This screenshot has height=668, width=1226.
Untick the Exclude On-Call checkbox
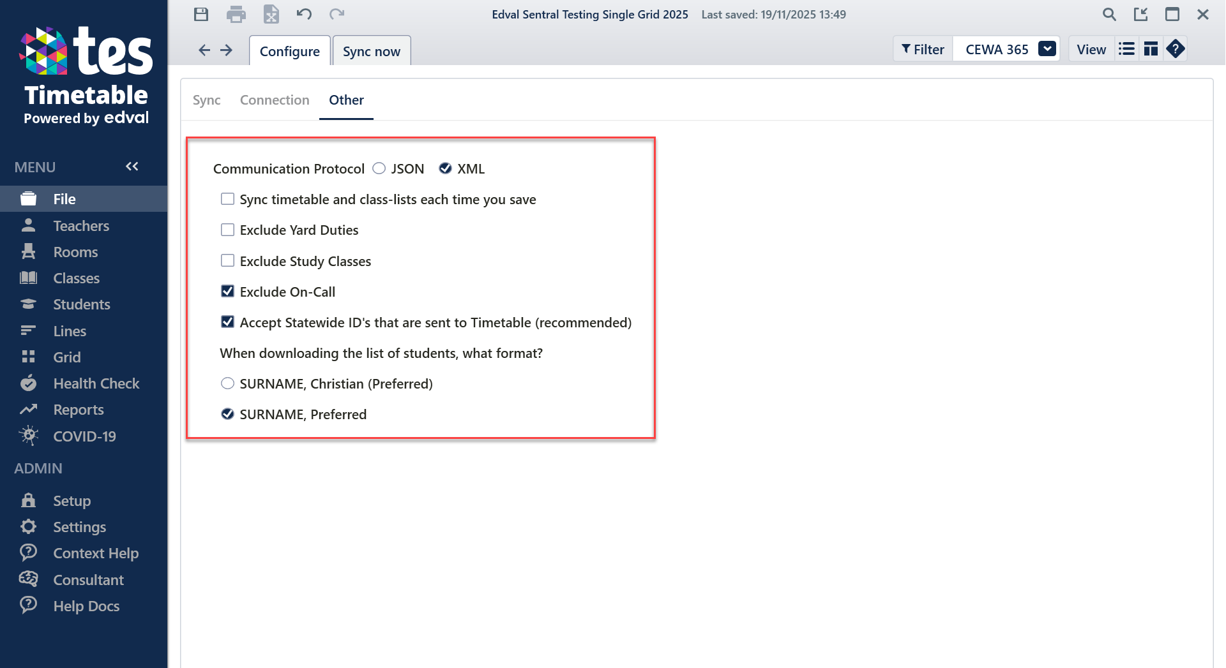pos(227,291)
